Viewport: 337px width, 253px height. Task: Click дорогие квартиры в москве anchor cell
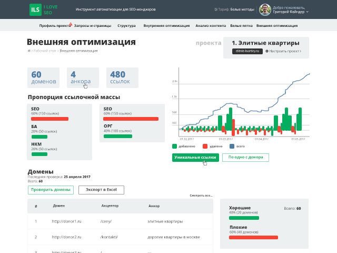click(x=173, y=237)
